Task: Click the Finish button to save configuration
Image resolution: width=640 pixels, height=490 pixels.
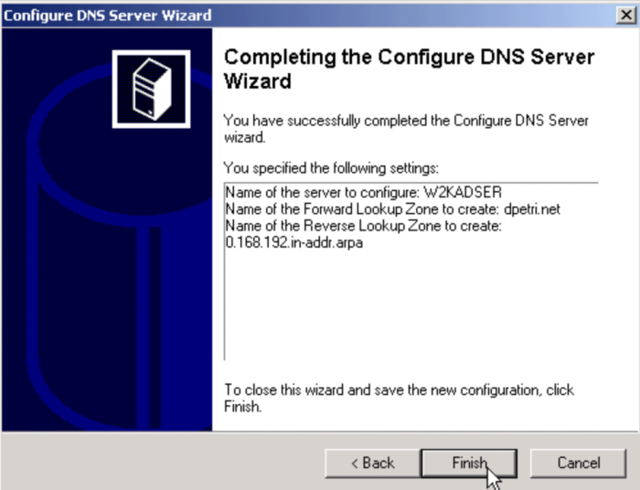Action: point(469,463)
